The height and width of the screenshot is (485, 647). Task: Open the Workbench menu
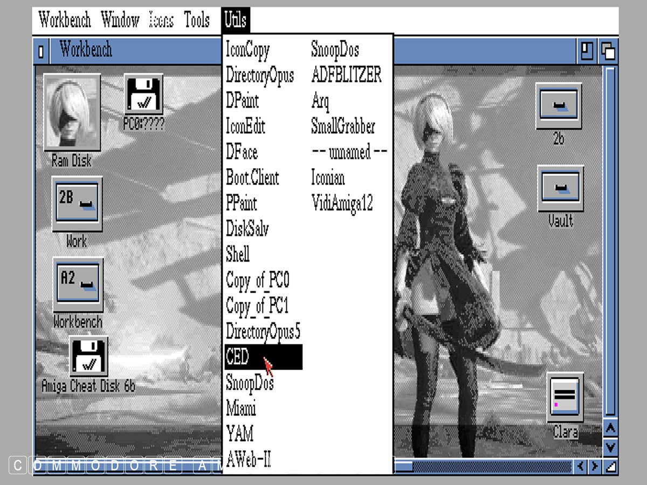click(x=65, y=20)
